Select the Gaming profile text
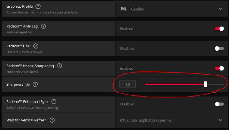229x130 pixels. pos(137,9)
